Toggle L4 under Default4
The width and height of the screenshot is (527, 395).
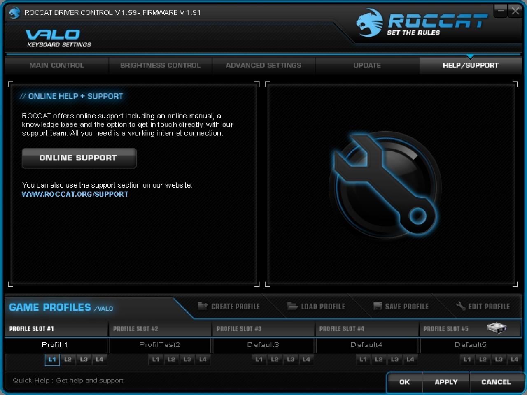point(410,360)
